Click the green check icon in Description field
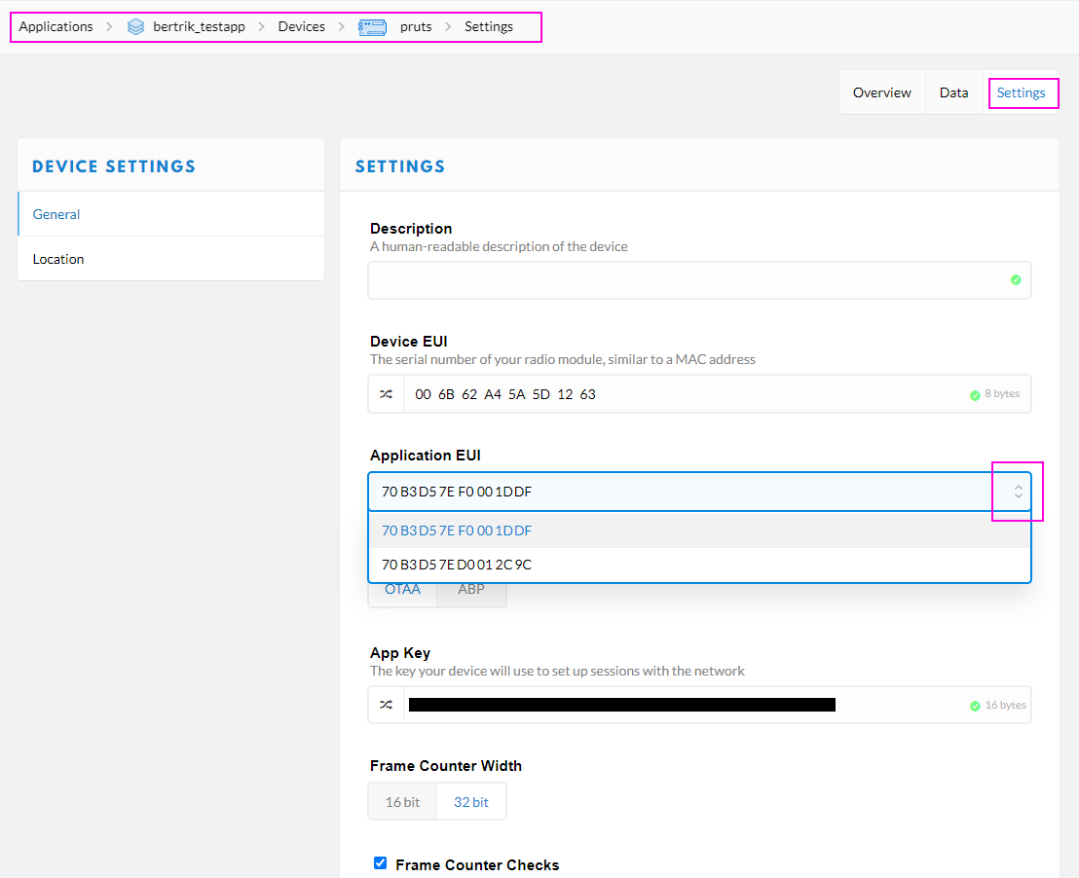The image size is (1079, 878). pos(1016,280)
